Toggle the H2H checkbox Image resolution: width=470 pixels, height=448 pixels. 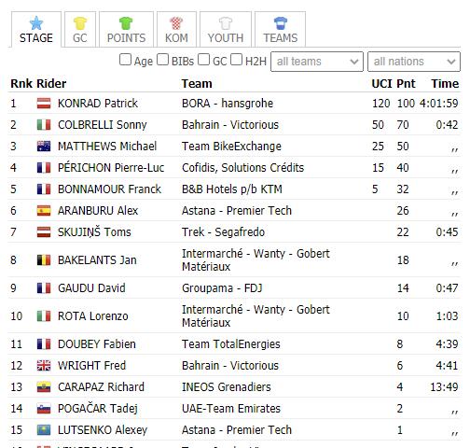coord(236,60)
